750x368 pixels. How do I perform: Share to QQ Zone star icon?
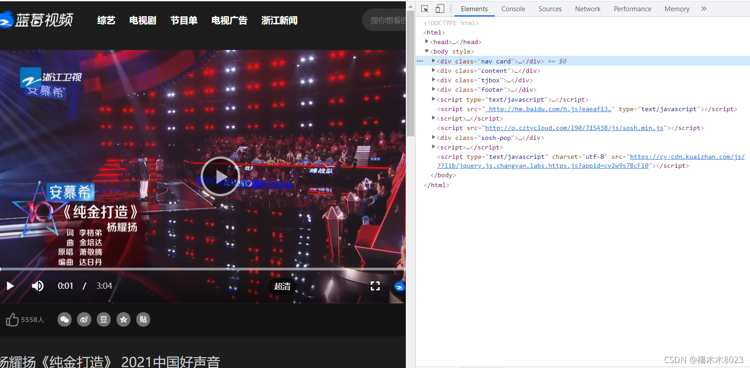(123, 319)
